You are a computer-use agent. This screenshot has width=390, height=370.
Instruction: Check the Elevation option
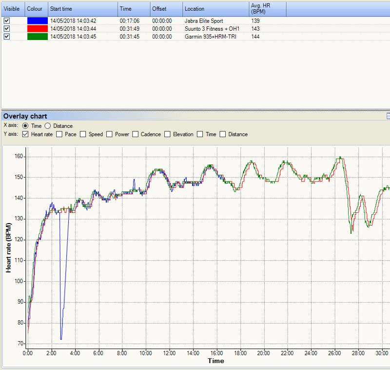click(x=168, y=134)
